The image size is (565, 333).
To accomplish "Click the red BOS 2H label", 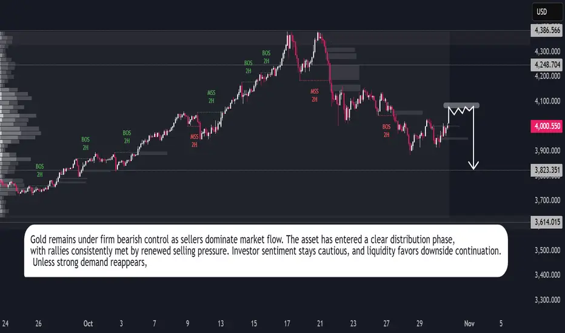I will tap(386, 131).
